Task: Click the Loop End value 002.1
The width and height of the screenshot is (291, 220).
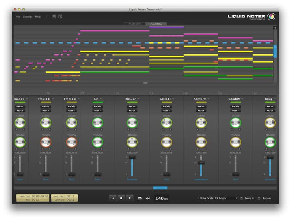Action: pos(70,200)
